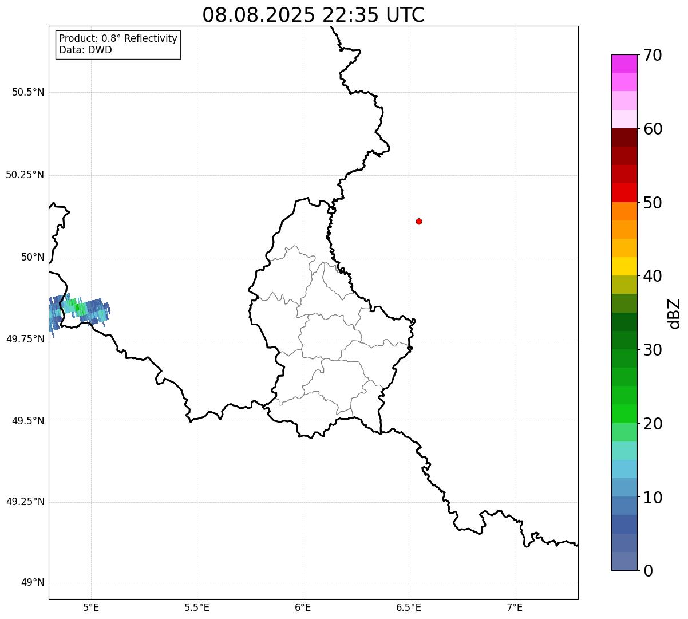Screen dimensions: 688x619
Task: Click the 6.5°E longitude label
Action: click(409, 607)
